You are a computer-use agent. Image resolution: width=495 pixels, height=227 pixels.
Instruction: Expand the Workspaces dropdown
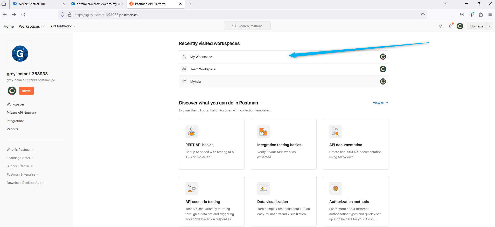(x=32, y=26)
